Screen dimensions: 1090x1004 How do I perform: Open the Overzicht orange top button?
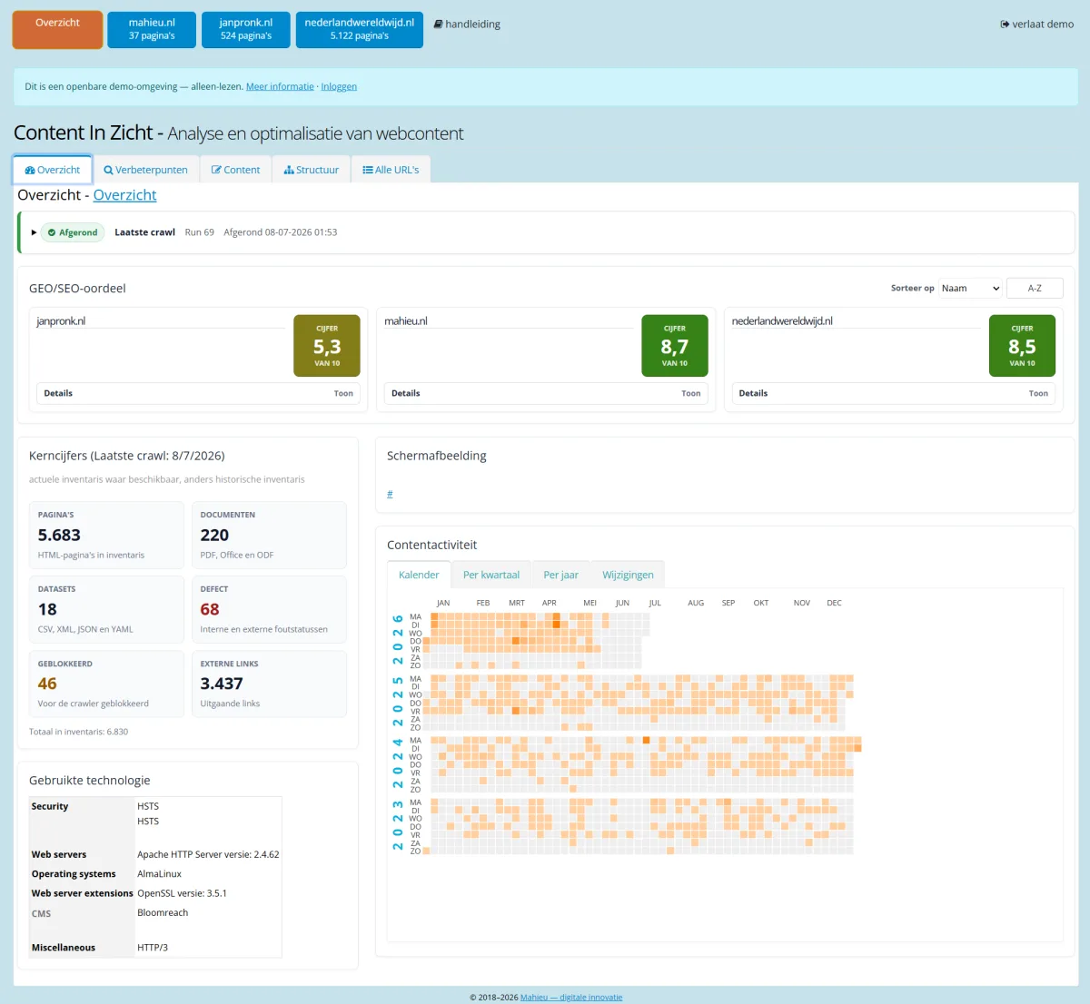pyautogui.click(x=57, y=29)
